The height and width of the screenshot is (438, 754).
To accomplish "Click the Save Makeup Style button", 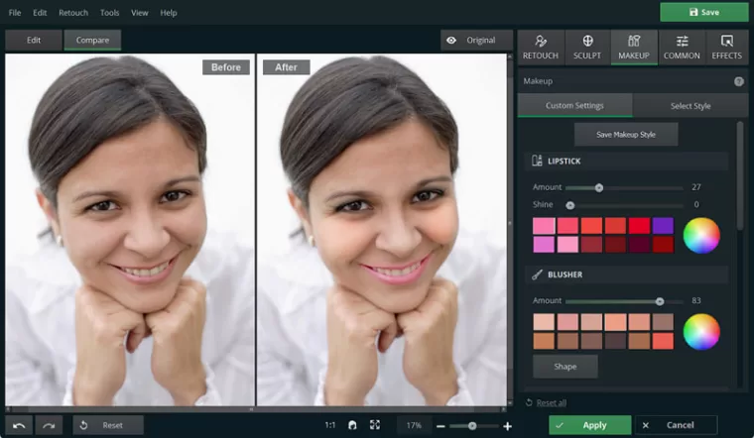I will [x=626, y=134].
